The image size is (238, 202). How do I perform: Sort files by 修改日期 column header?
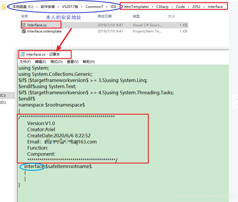pos(105,16)
